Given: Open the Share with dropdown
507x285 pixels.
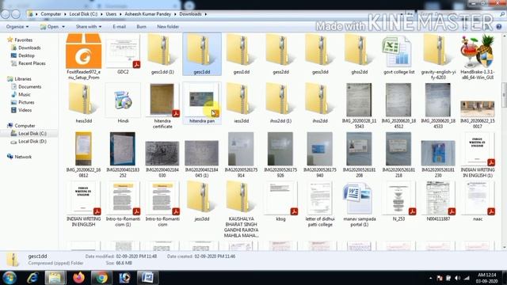Looking at the screenshot, I should (x=89, y=26).
